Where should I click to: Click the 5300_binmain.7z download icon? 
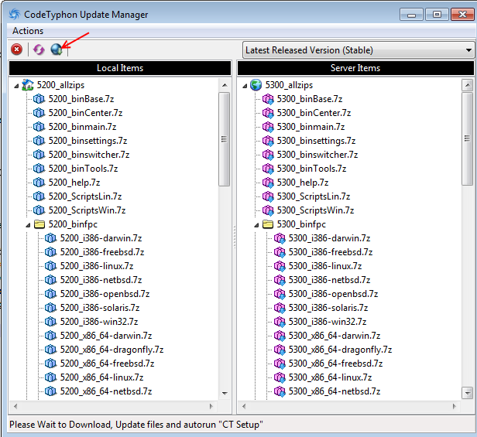click(x=268, y=127)
